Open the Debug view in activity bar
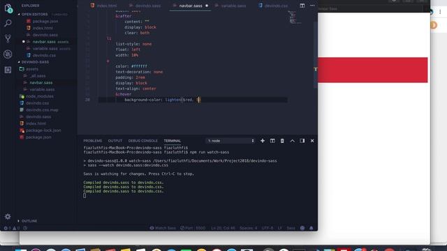Screen dimensions: 447x251 [8, 54]
